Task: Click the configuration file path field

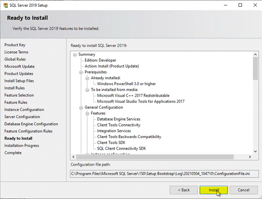Action: pyautogui.click(x=164, y=174)
